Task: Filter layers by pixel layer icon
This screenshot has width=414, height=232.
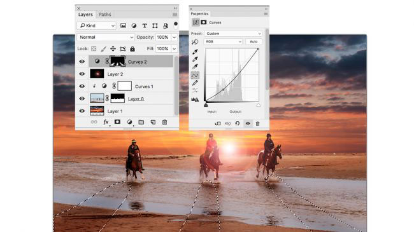Action: coord(123,25)
